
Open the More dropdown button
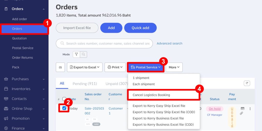pyautogui.click(x=174, y=67)
